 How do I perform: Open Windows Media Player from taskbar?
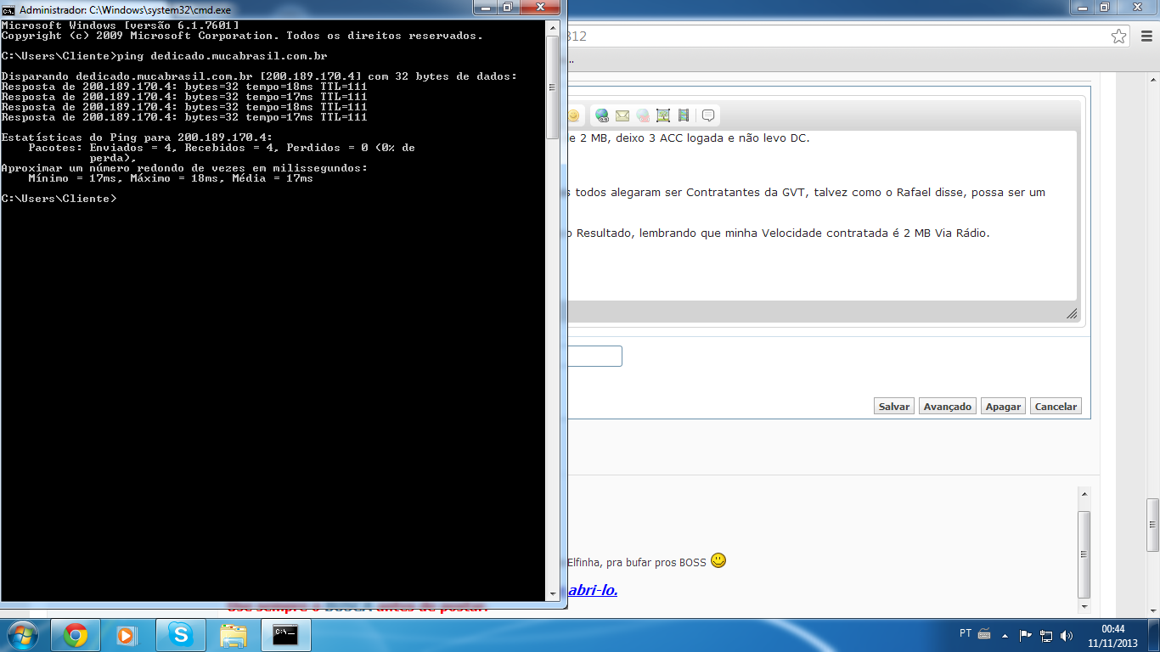[126, 635]
